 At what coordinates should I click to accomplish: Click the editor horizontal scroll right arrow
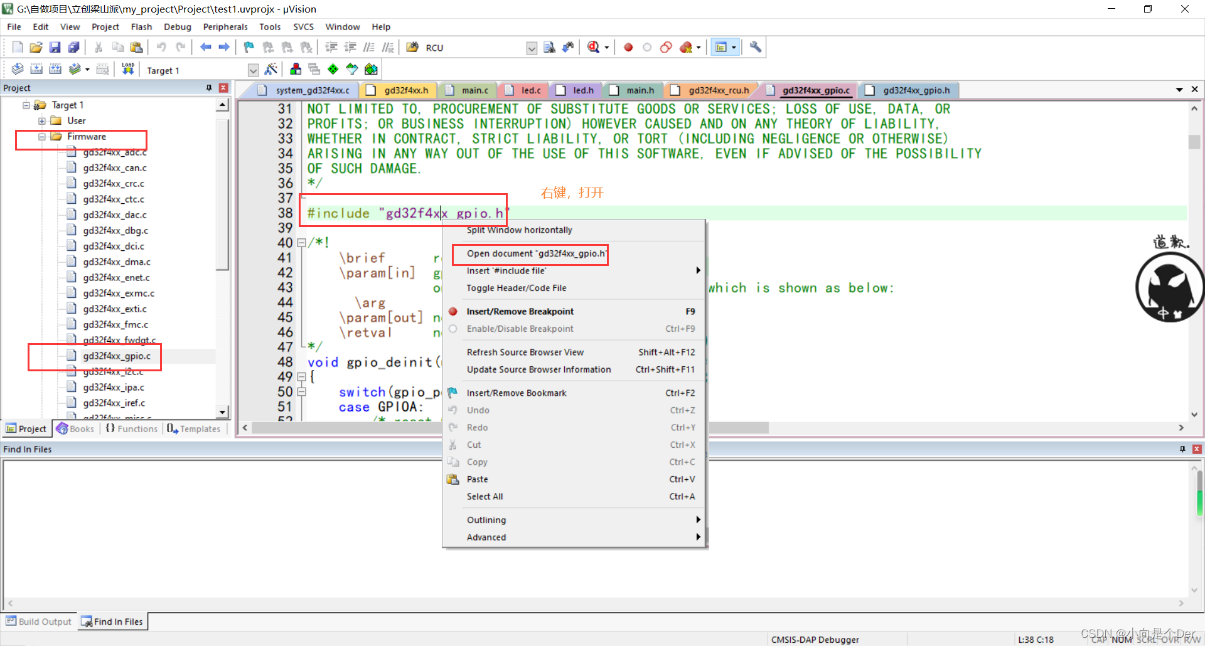pyautogui.click(x=1181, y=428)
